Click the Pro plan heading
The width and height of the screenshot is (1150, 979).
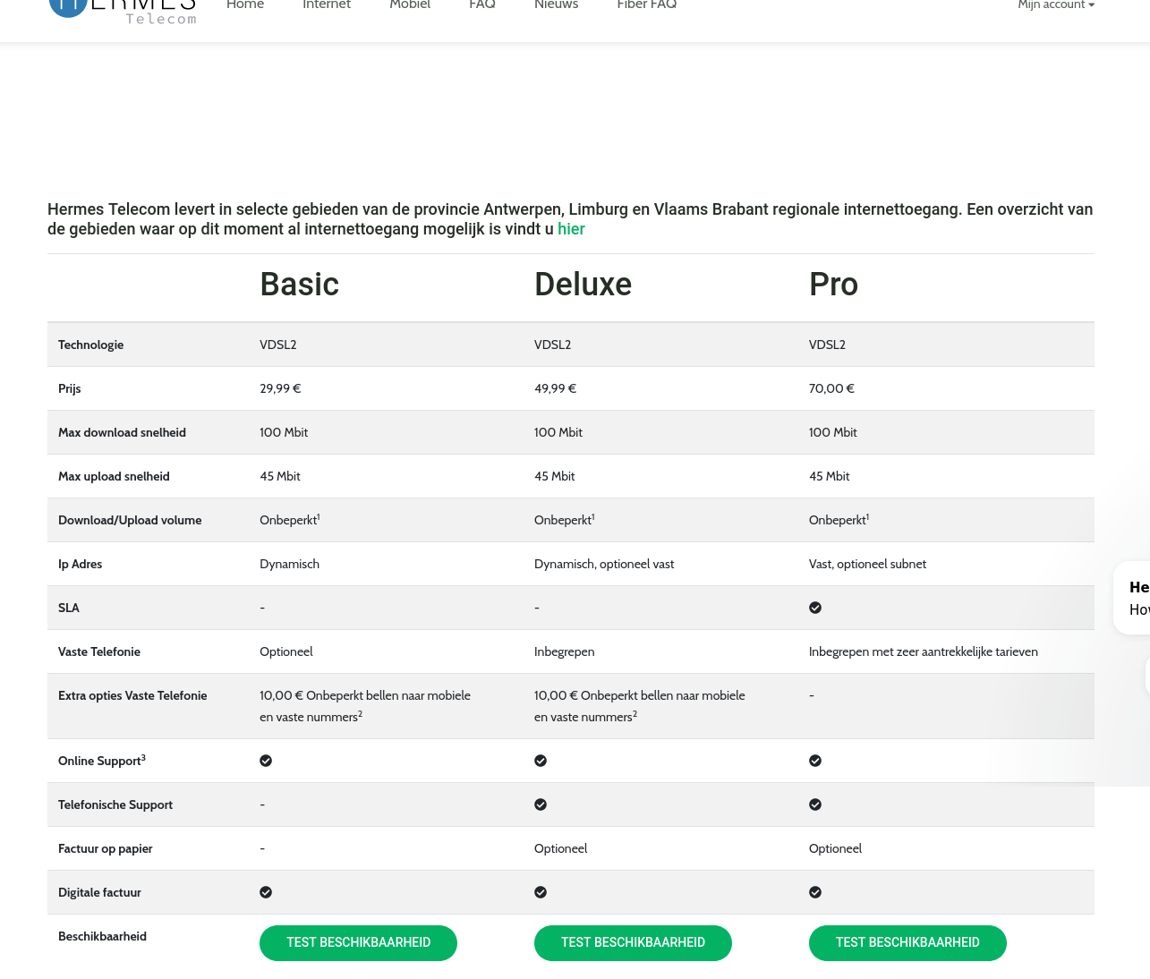833,285
